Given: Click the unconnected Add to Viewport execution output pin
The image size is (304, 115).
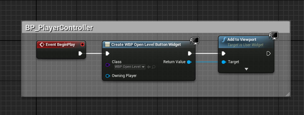Looking at the screenshot, I should coord(268,53).
